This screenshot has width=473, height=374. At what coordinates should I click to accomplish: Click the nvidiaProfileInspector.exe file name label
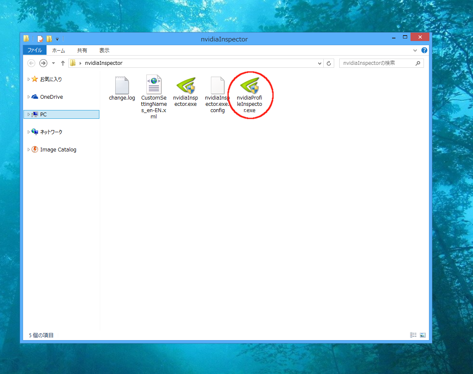pos(249,104)
